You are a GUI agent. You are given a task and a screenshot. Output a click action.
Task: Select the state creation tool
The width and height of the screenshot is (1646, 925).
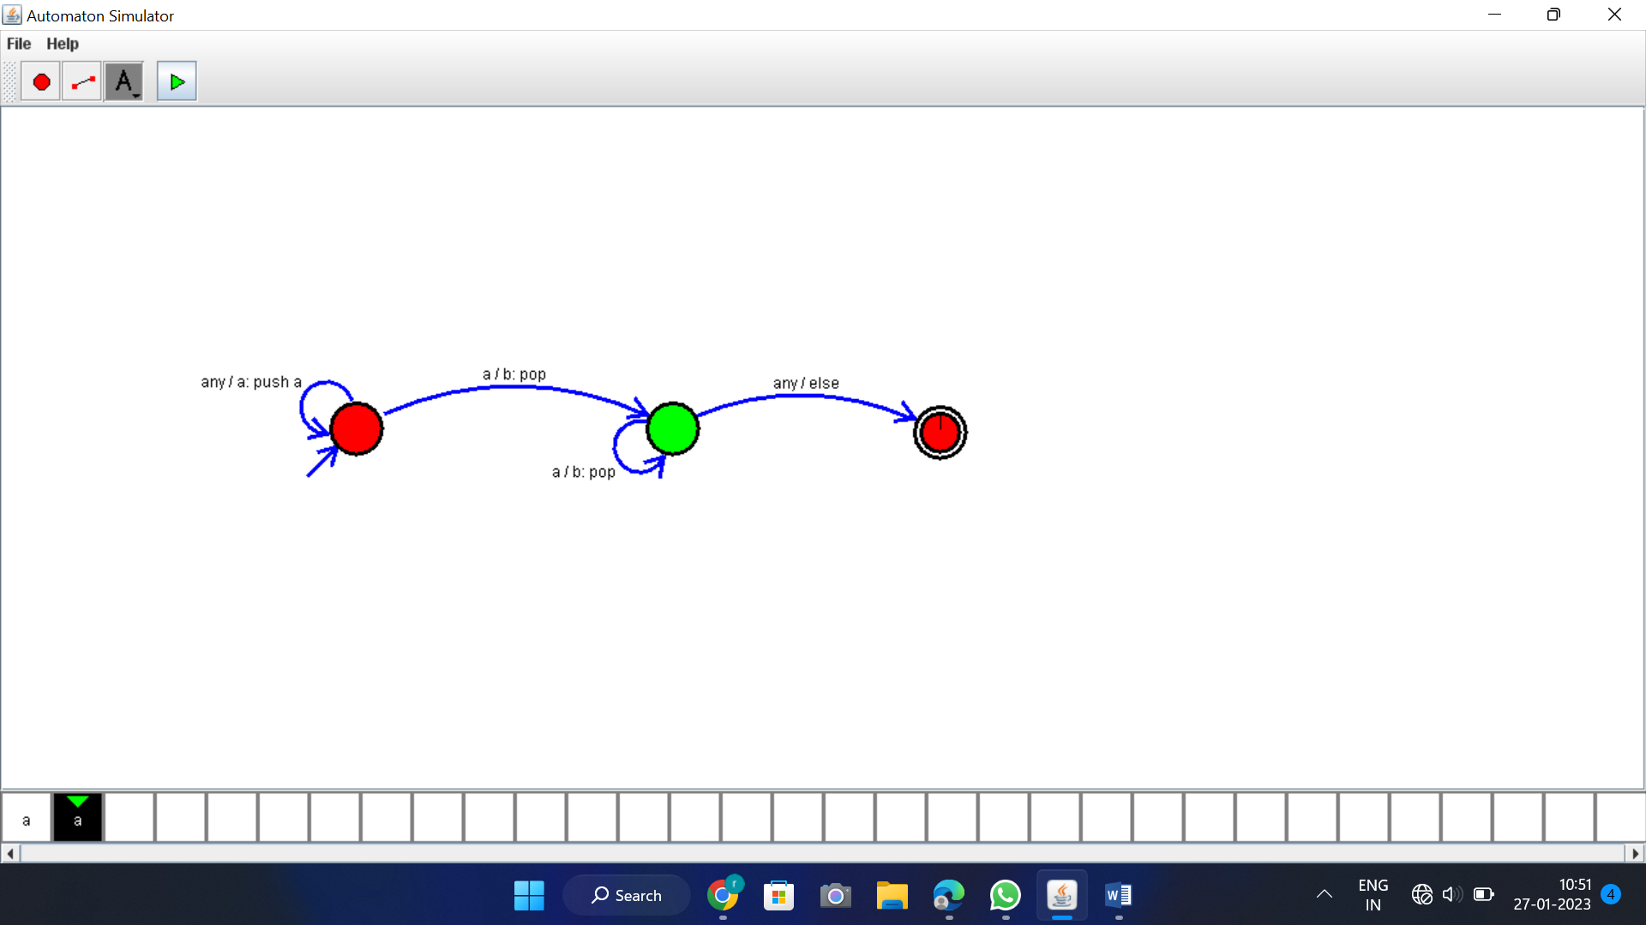[x=40, y=81]
